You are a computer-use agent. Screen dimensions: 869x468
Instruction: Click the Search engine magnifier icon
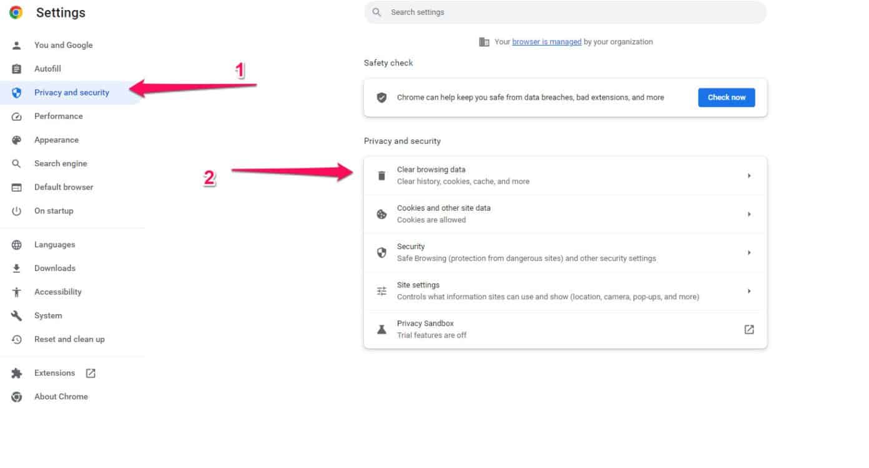tap(16, 163)
